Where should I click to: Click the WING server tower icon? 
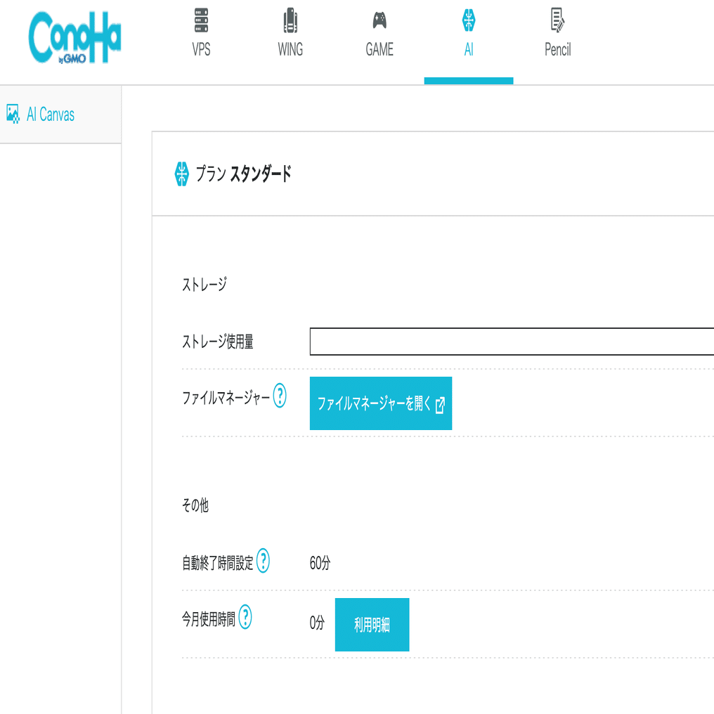290,20
